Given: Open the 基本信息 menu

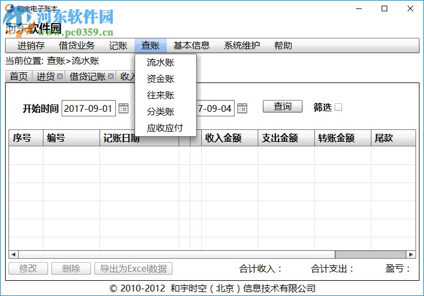Looking at the screenshot, I should click(x=192, y=45).
